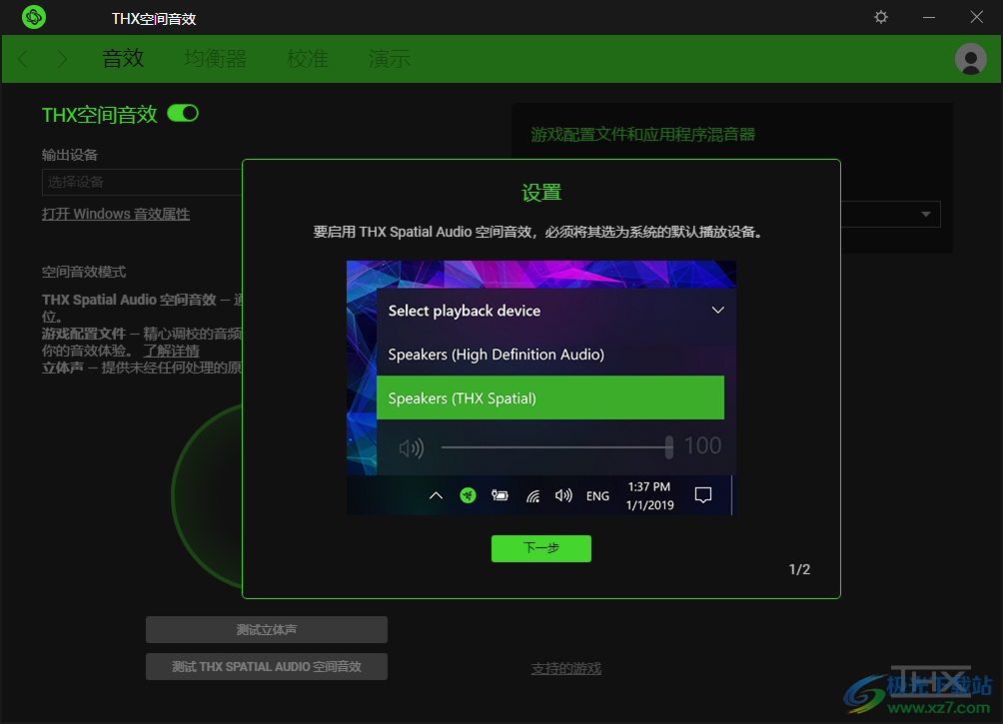Disable the THX空间音效 toggle switch

coord(183,114)
